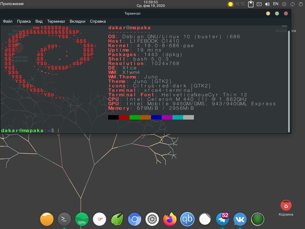Click the Terminal Font HelveticaNeueCyr line
This screenshot has width=305, height=229.
178,95
